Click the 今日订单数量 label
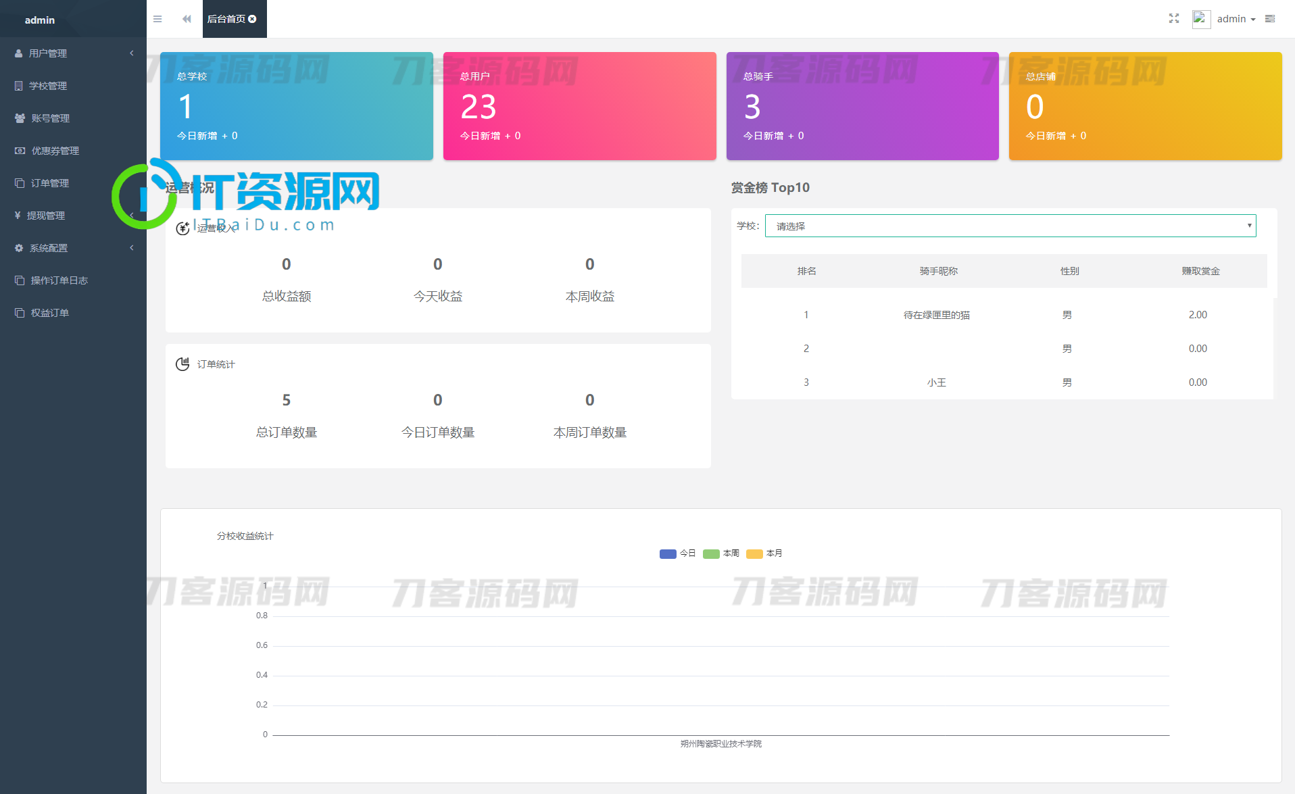Image resolution: width=1295 pixels, height=794 pixels. (438, 432)
